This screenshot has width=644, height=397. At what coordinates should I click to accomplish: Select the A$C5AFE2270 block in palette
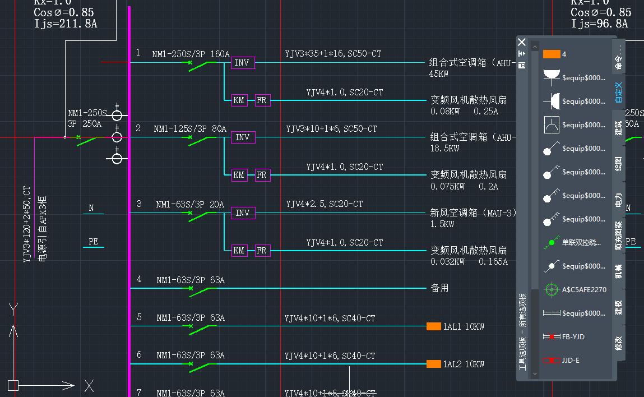point(552,289)
